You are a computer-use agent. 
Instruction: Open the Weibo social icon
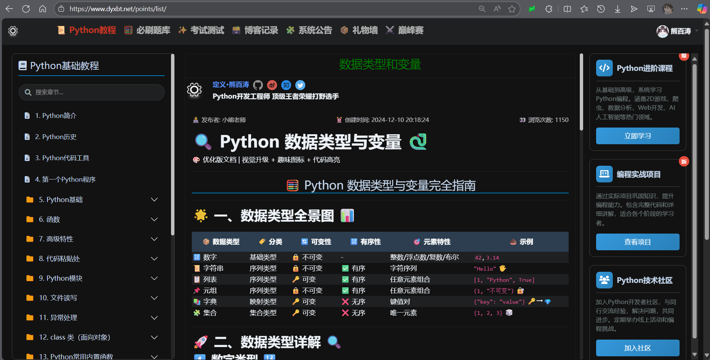click(x=272, y=85)
